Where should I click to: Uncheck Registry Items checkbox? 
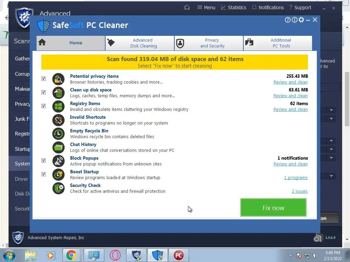(x=43, y=106)
